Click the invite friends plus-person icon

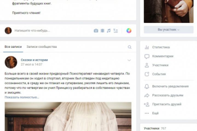[147, 104]
